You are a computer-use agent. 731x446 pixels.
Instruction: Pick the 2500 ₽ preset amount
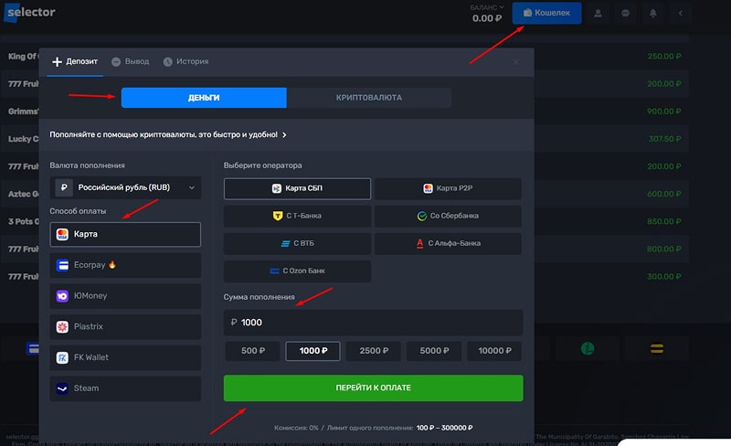[374, 351]
